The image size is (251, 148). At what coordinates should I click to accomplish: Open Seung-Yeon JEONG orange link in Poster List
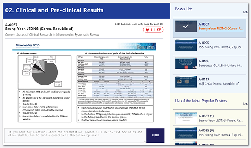point(221,29)
